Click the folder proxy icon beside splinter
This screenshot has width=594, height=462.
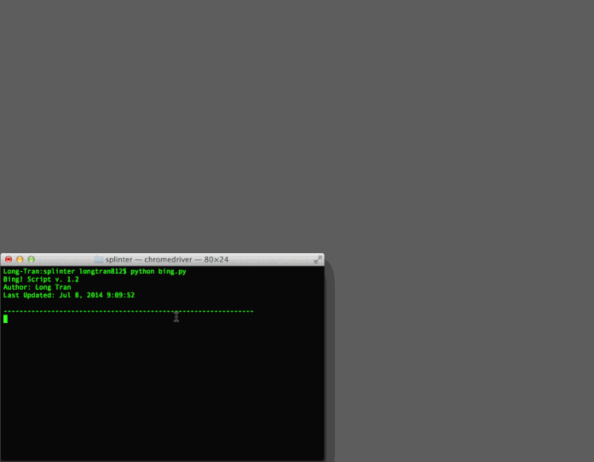99,260
